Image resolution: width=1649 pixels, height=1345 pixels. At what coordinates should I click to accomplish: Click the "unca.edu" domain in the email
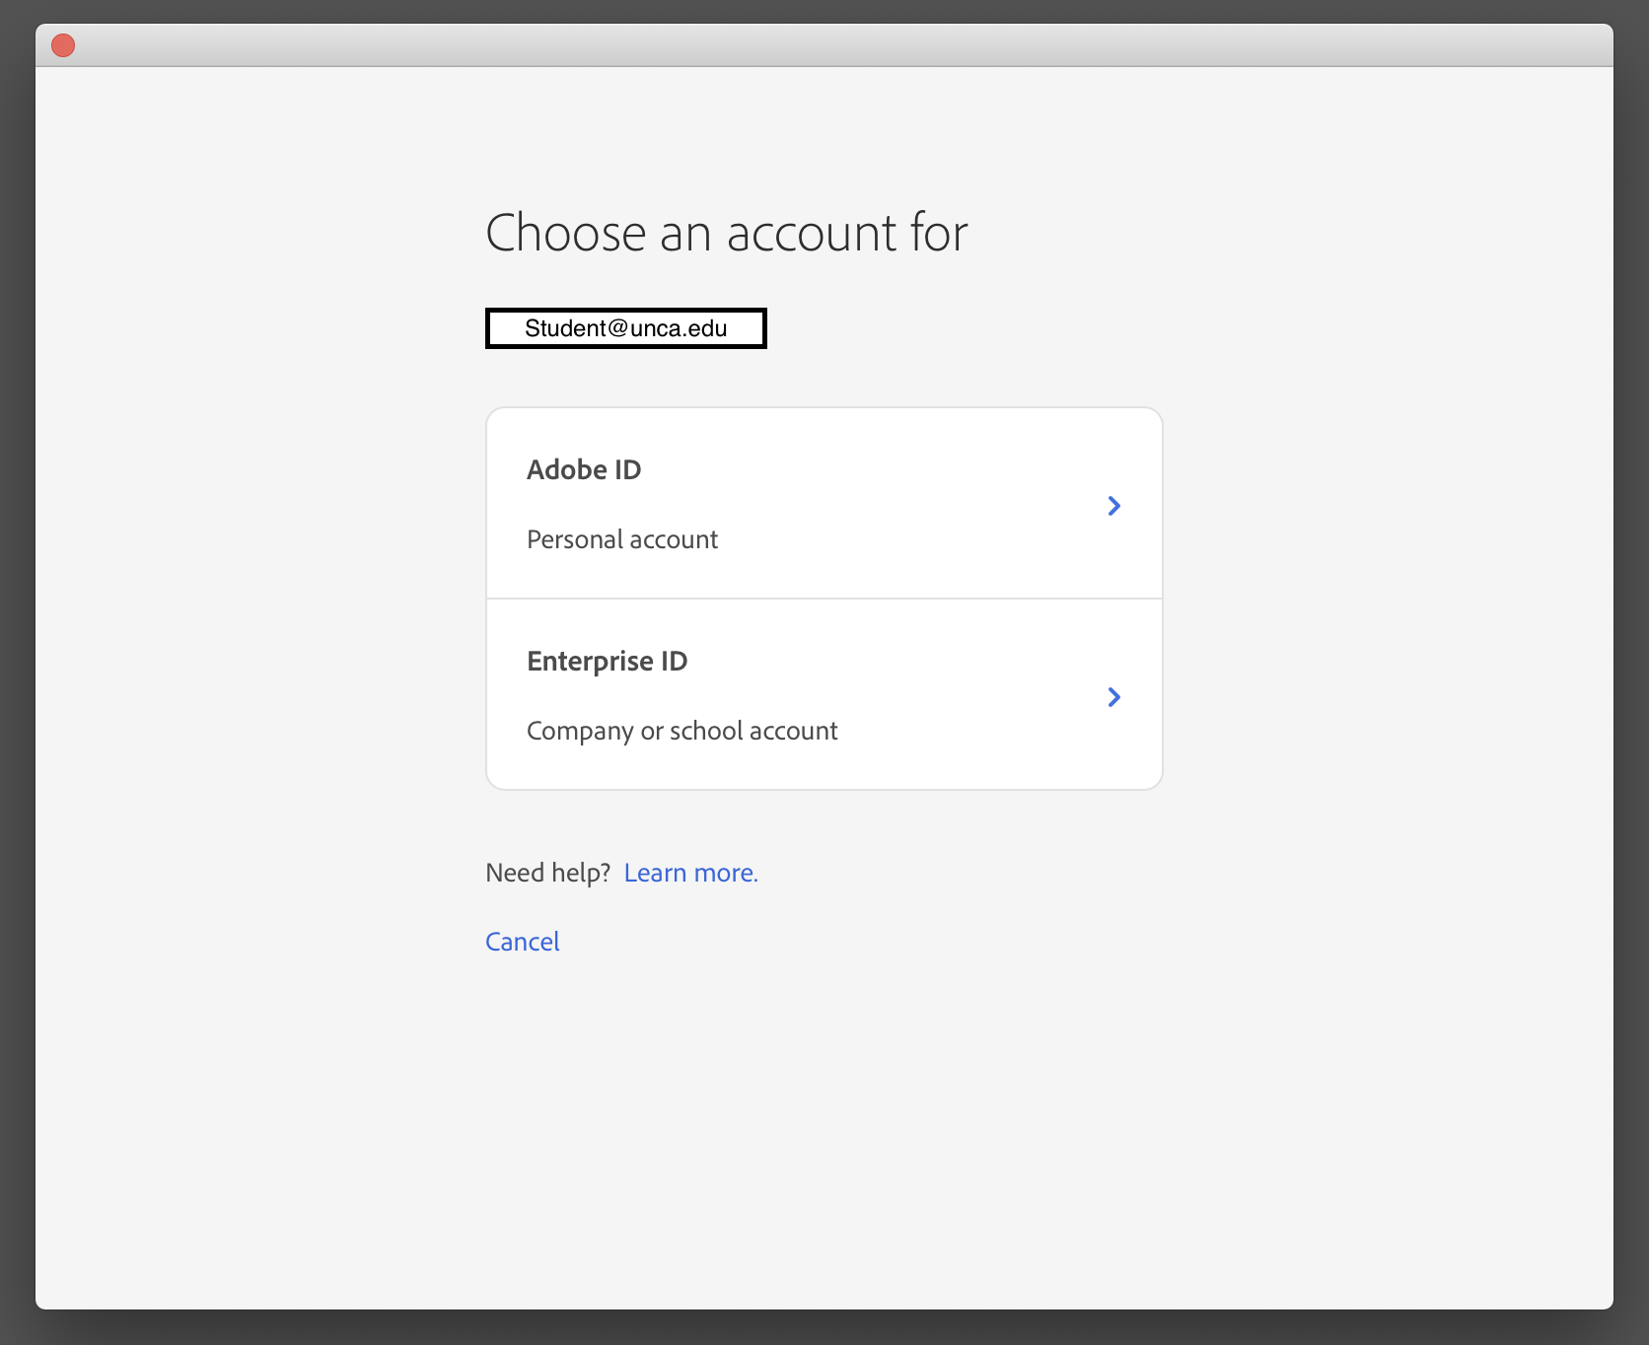[x=679, y=328]
